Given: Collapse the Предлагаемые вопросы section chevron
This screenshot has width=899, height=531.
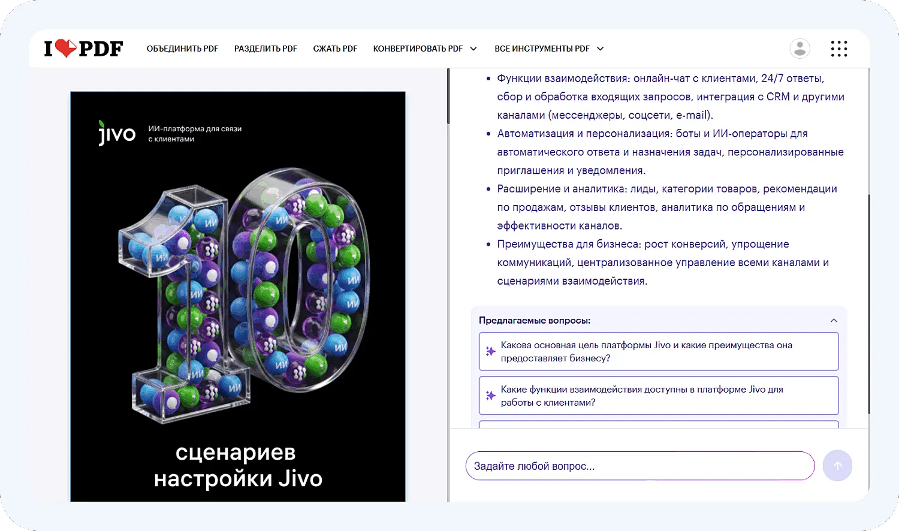Looking at the screenshot, I should [x=834, y=321].
